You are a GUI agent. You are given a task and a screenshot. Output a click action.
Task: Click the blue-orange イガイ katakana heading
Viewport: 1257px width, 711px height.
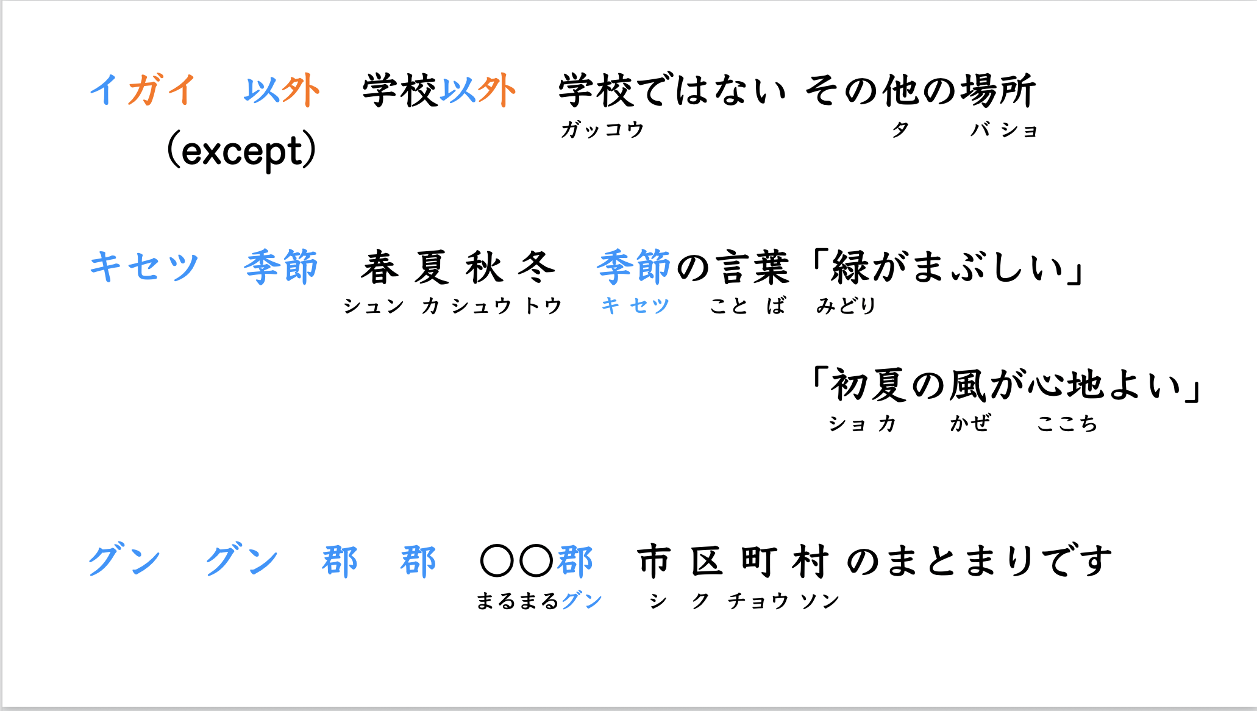[x=143, y=90]
